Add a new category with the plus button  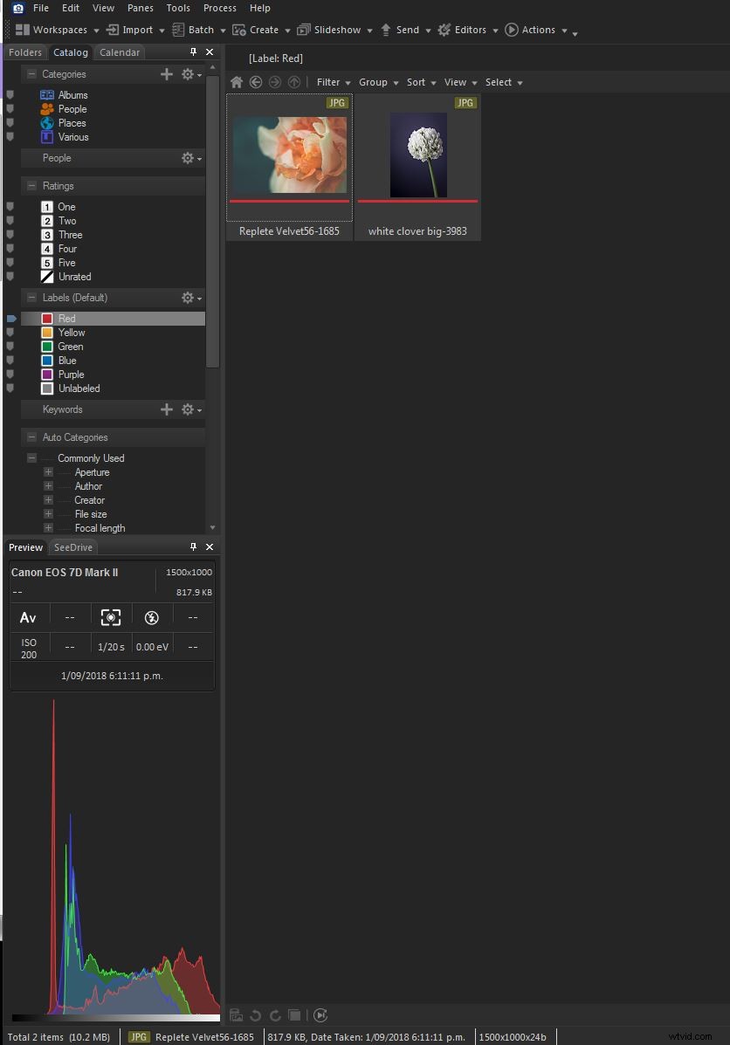[x=167, y=74]
